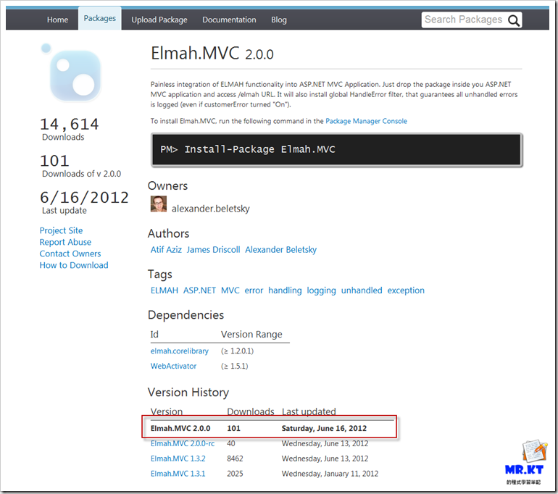Click the (≥ 1.2.0.1) version range
The height and width of the screenshot is (494, 558).
pos(237,351)
